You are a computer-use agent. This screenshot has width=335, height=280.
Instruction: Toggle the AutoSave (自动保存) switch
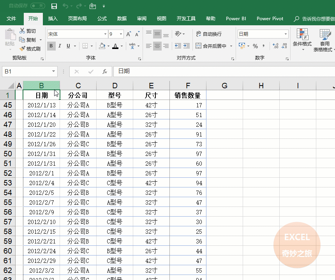[x=38, y=6]
